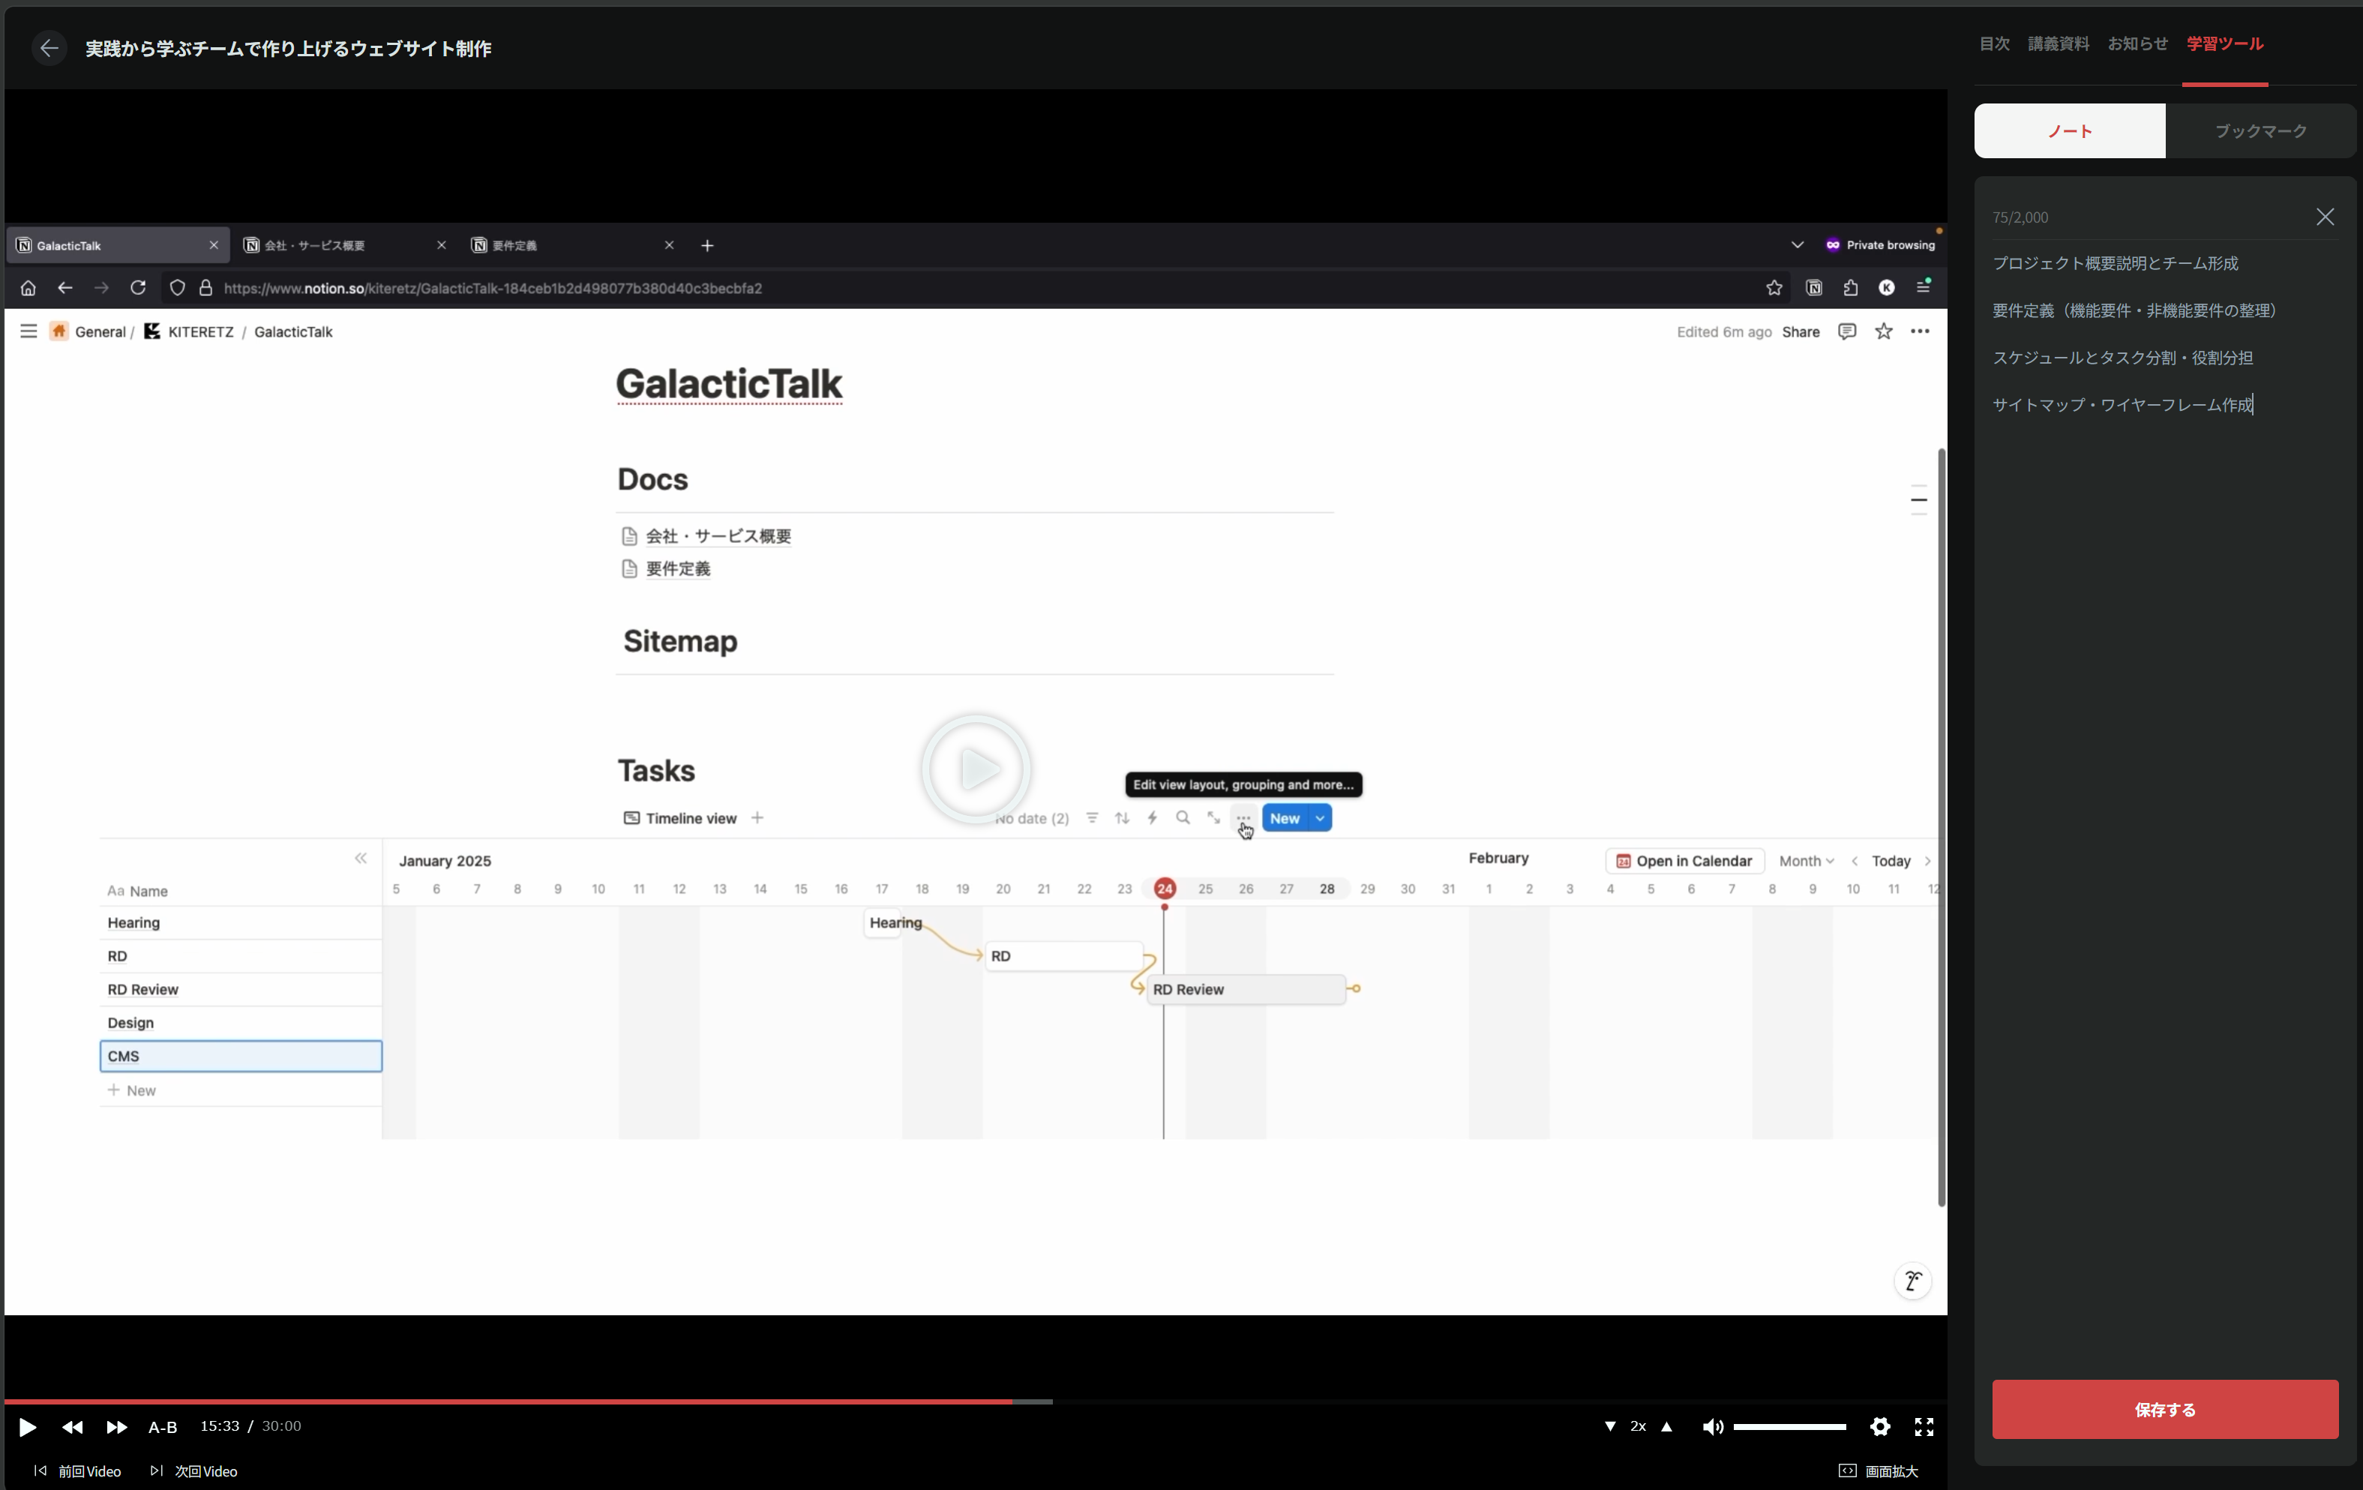Bookmark the page with the address bar star
The image size is (2363, 1490).
click(1774, 288)
